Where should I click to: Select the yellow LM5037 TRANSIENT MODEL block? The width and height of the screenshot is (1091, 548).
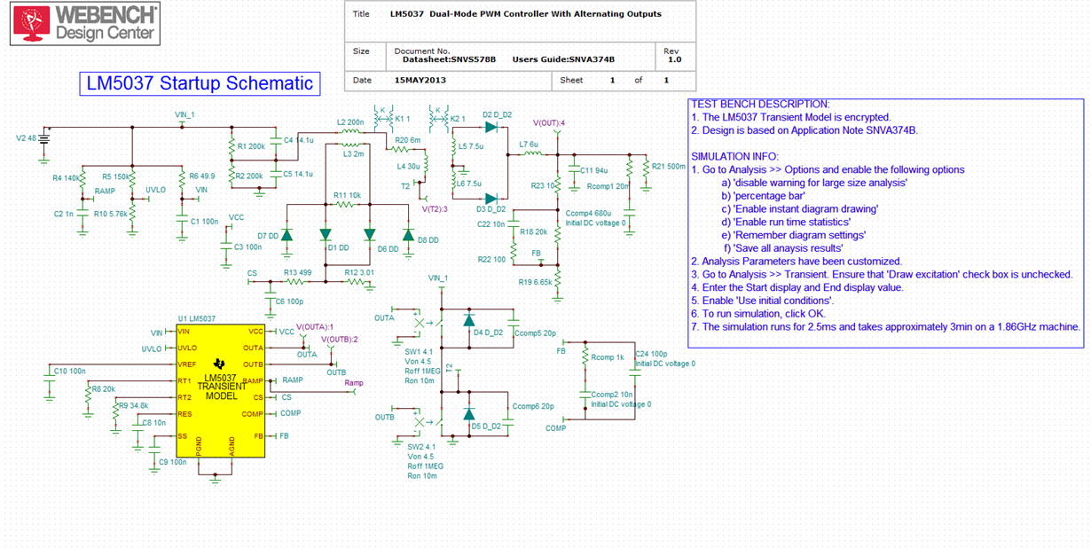pyautogui.click(x=221, y=390)
